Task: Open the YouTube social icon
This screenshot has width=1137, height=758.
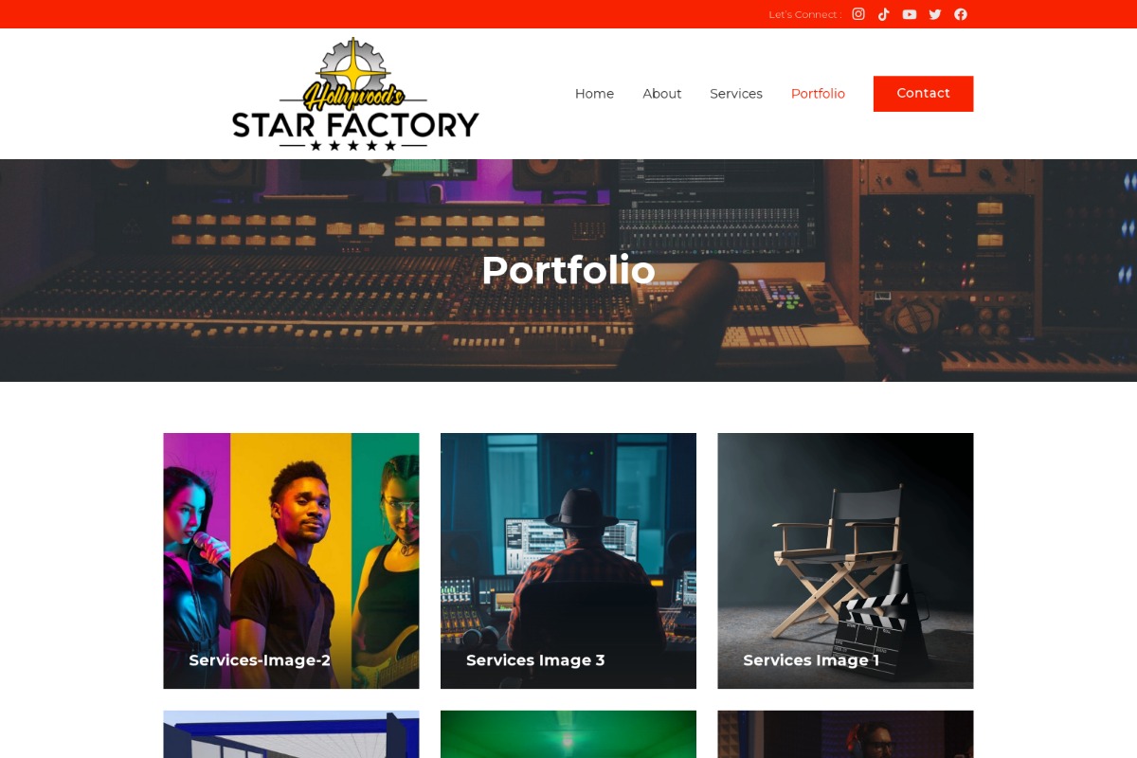Action: coord(910,14)
